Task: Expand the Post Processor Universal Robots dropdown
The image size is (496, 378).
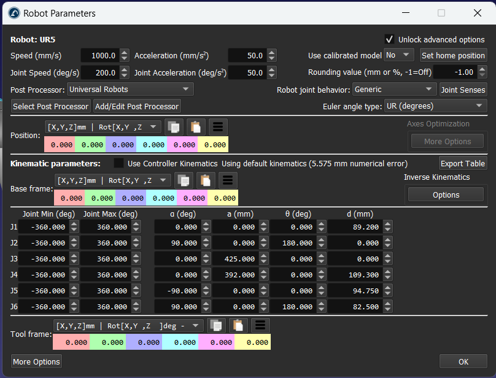Action: tap(130, 90)
